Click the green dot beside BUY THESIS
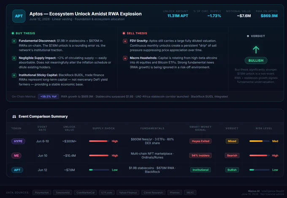Screen dimensions: 287x198 pyautogui.click(x=13, y=33)
